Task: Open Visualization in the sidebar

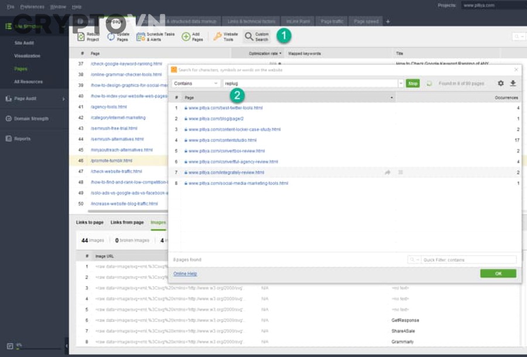Action: [27, 56]
